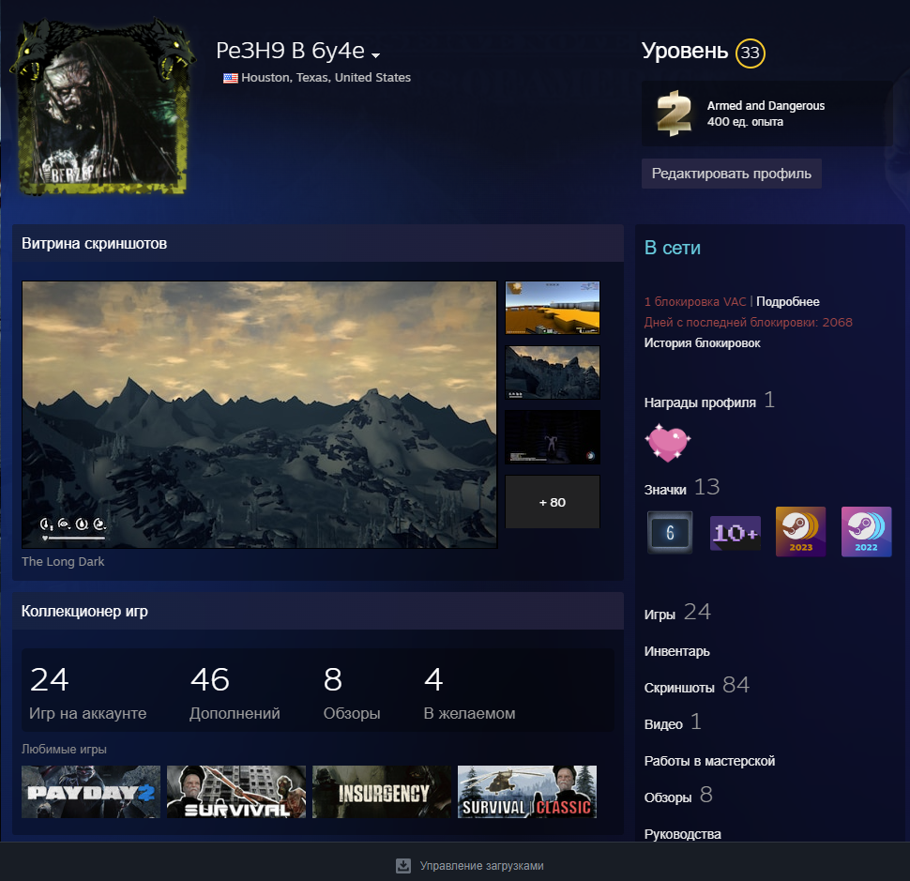The width and height of the screenshot is (910, 881).
Task: Click the 46 Дополнений stat
Action: pos(235,691)
